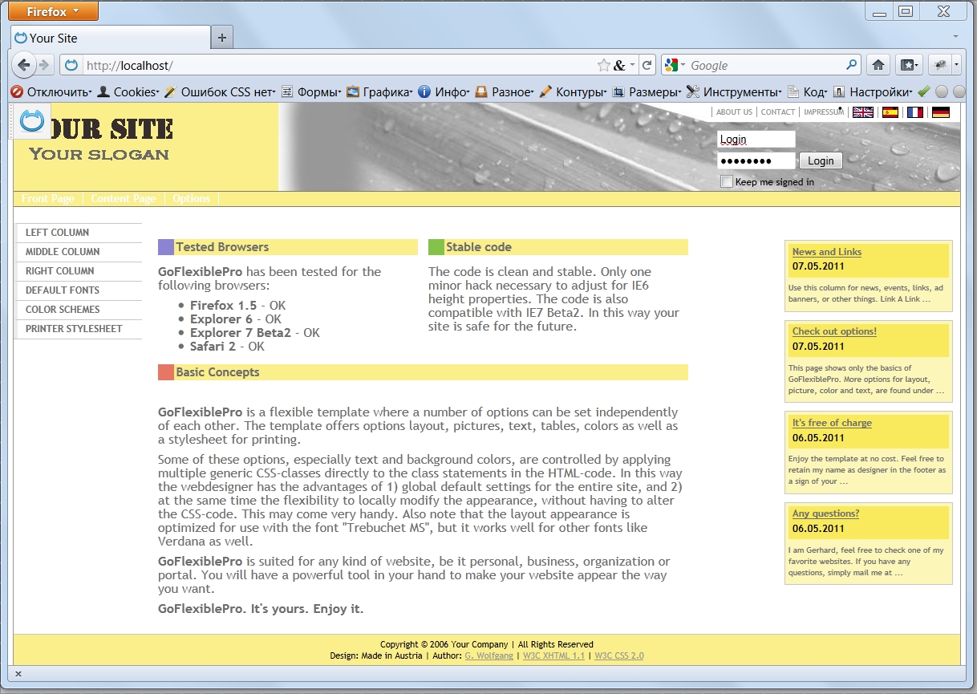Open the Any questions? link
The width and height of the screenshot is (977, 694).
(825, 513)
